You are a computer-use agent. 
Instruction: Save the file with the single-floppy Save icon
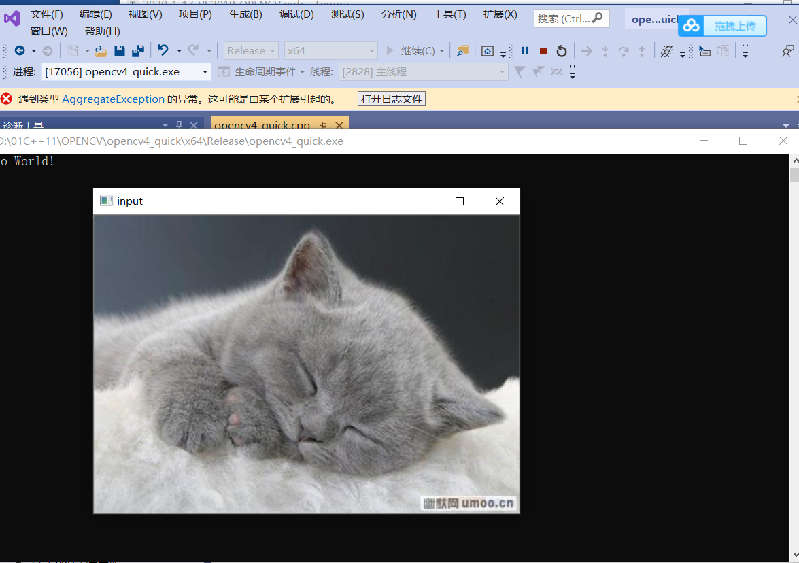pyautogui.click(x=120, y=50)
